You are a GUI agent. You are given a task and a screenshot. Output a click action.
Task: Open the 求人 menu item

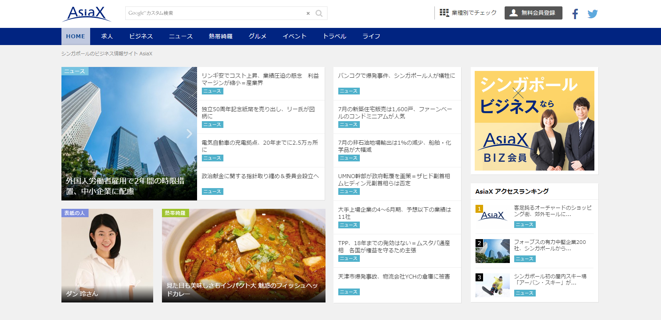(x=107, y=36)
